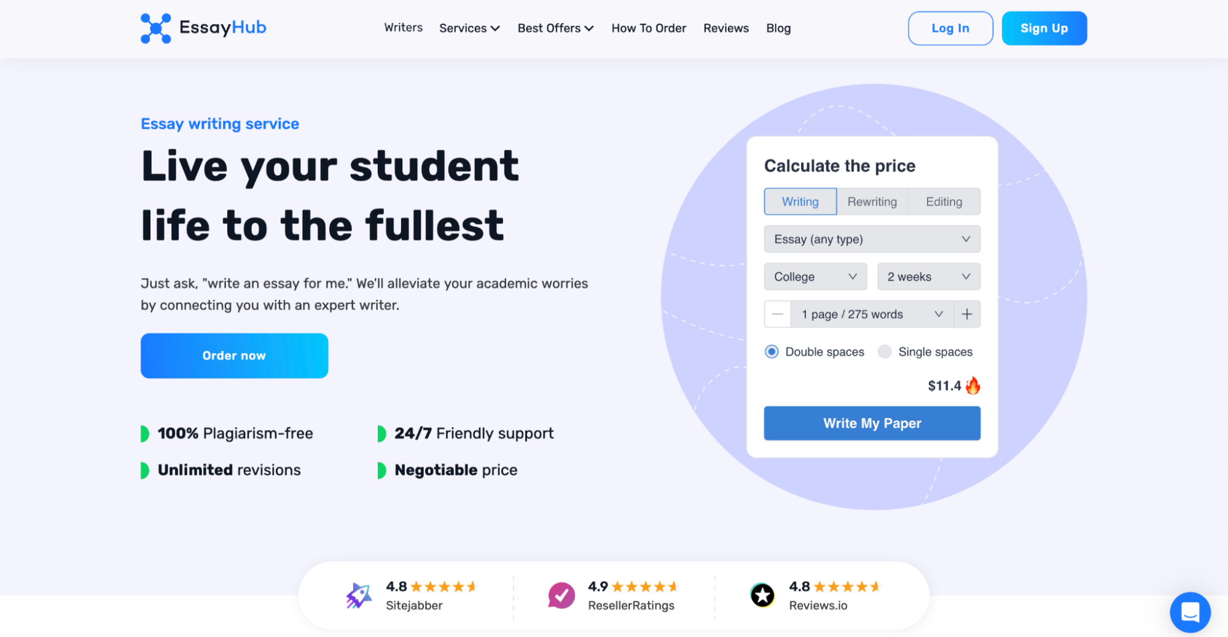Select Single spaces radio button
The image size is (1228, 637).
[x=885, y=352]
